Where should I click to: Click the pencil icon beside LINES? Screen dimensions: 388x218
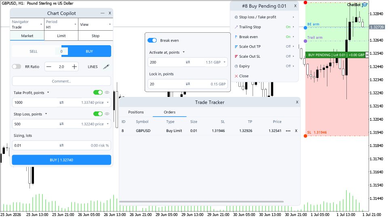[106, 67]
